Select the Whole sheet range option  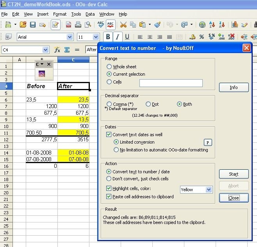[x=121, y=67]
